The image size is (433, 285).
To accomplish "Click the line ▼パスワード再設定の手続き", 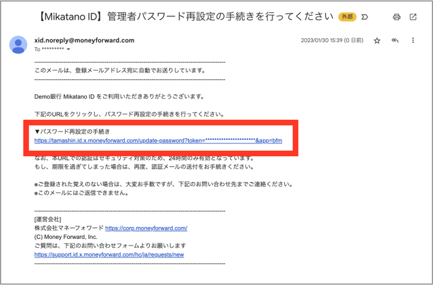I will [x=72, y=132].
